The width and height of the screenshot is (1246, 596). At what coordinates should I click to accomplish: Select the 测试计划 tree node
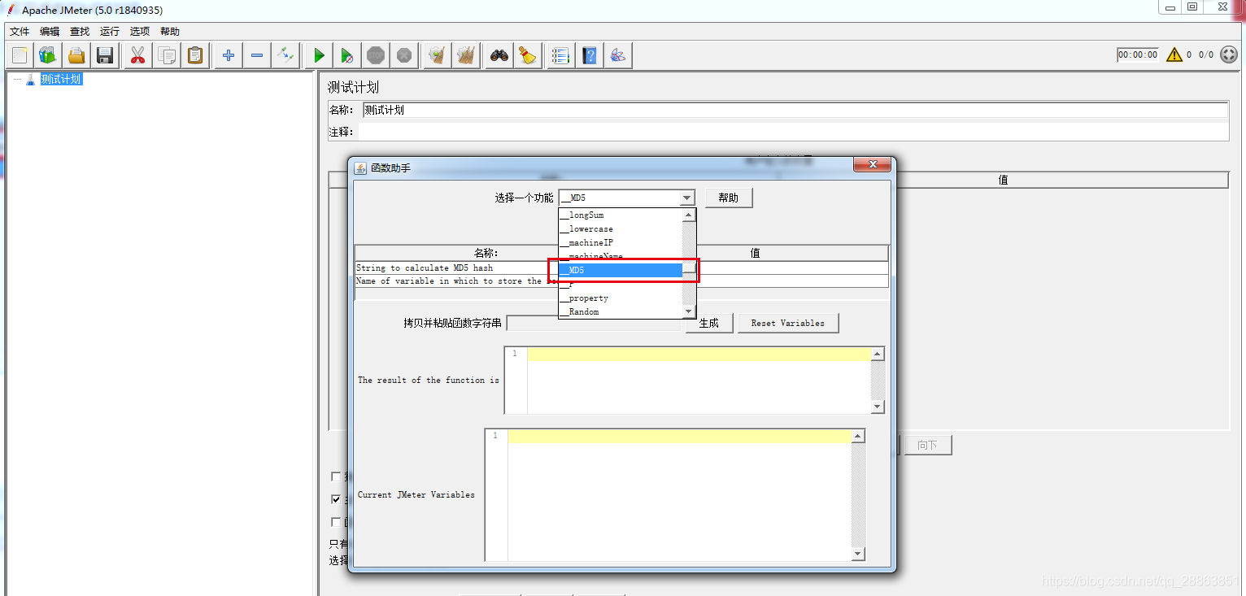click(62, 79)
